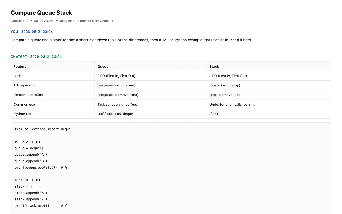Screen dimensions: 342x214
Task: Select the 'collections.deque' code chip
Action: (x=116, y=114)
